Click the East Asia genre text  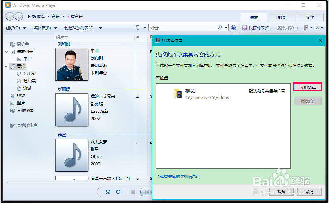tap(99, 111)
